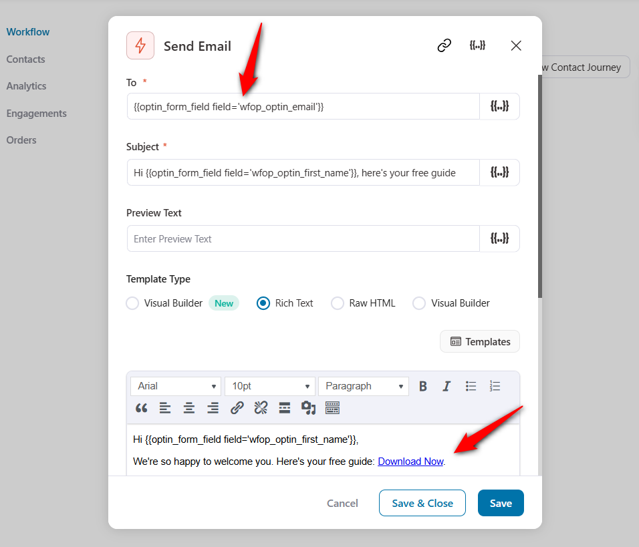Open merge tags icon in Send Email header
The image size is (639, 547).
tap(477, 45)
